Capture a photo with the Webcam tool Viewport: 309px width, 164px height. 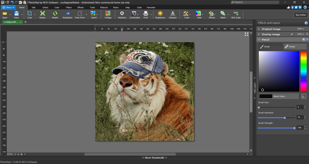[122, 15]
